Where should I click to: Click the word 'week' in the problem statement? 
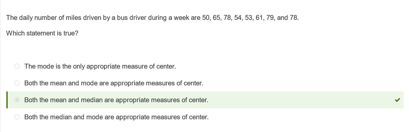tap(181, 18)
